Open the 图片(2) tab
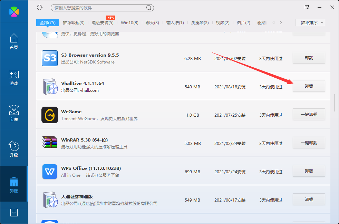 click(x=243, y=23)
